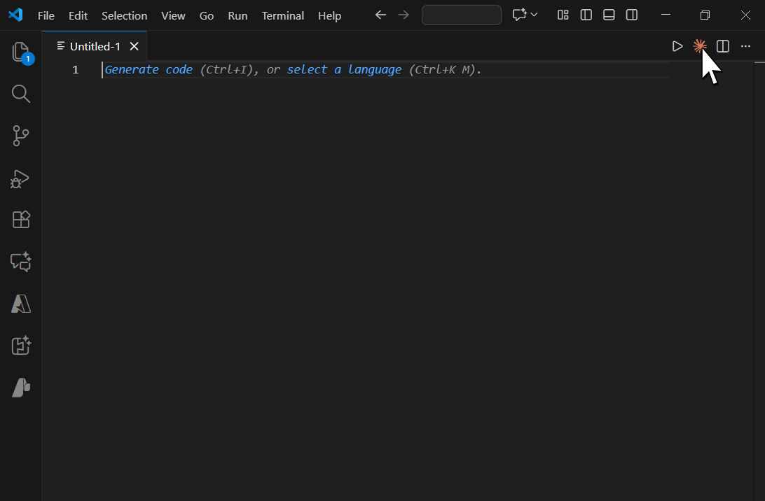Image resolution: width=765 pixels, height=501 pixels.
Task: Toggle the primary side bar visibility
Action: pyautogui.click(x=586, y=15)
